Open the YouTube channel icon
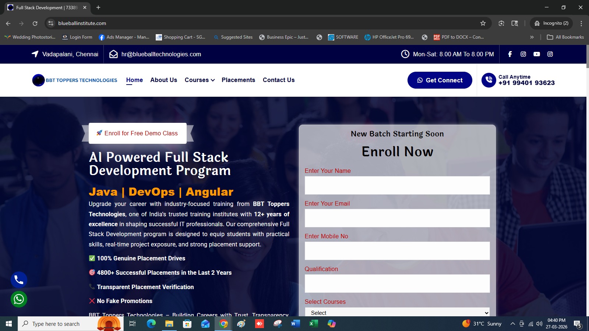 pyautogui.click(x=537, y=54)
